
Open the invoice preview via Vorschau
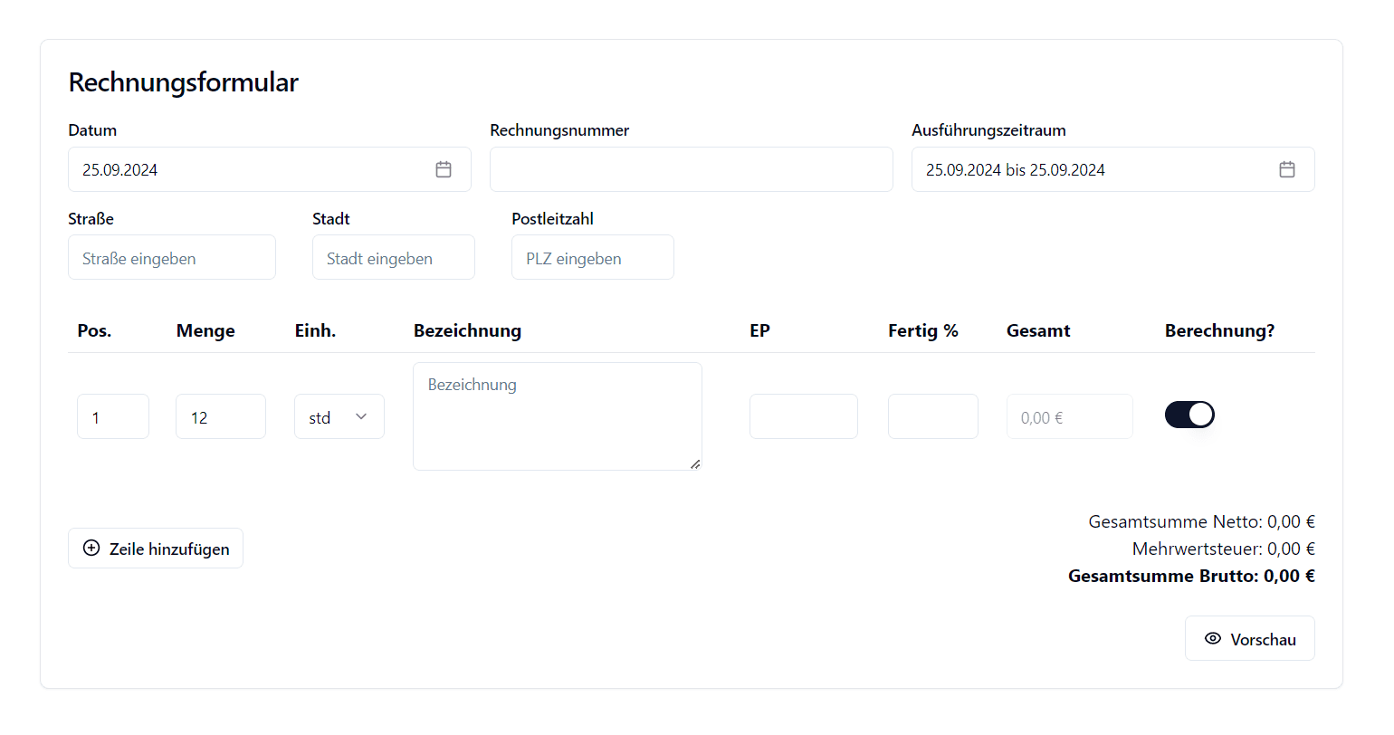point(1250,638)
